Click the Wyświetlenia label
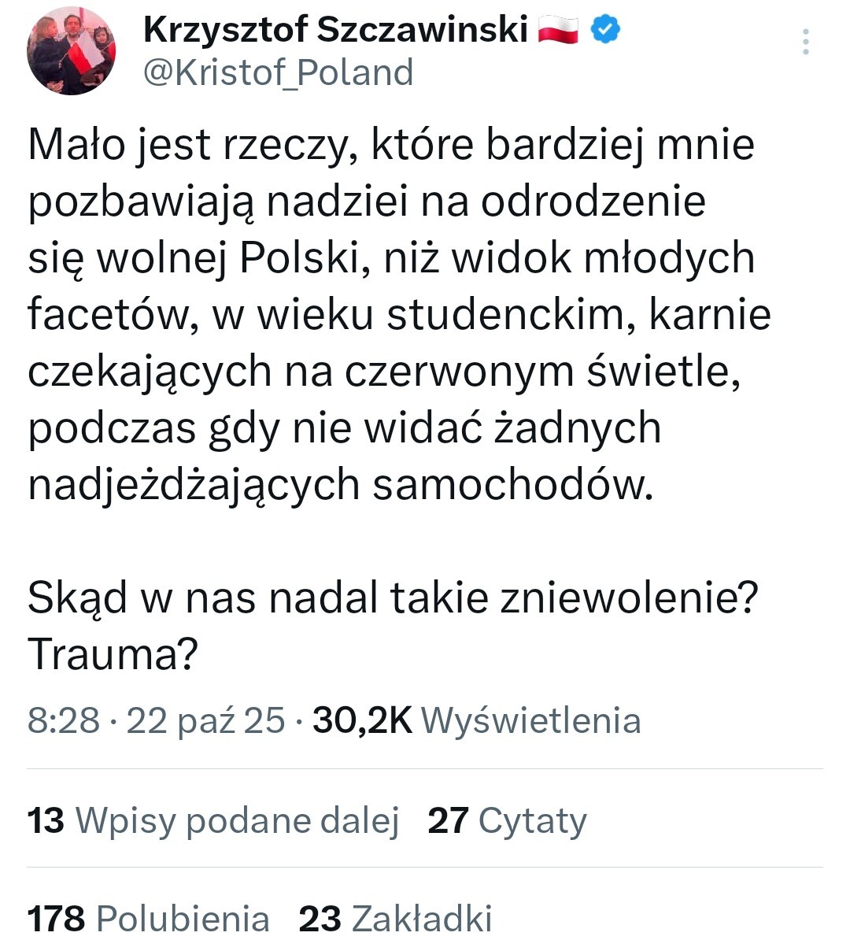 [531, 720]
